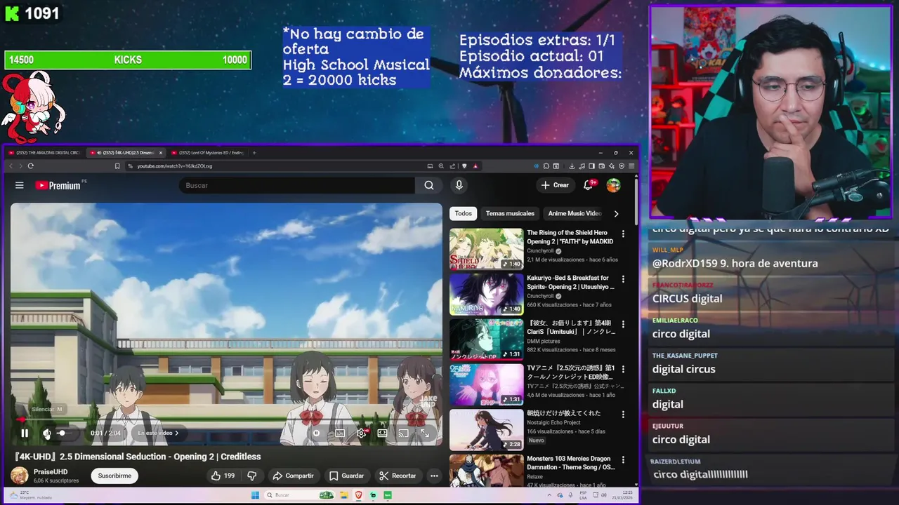Toggle autoplay switch in the player
The height and width of the screenshot is (505, 899).
click(316, 433)
